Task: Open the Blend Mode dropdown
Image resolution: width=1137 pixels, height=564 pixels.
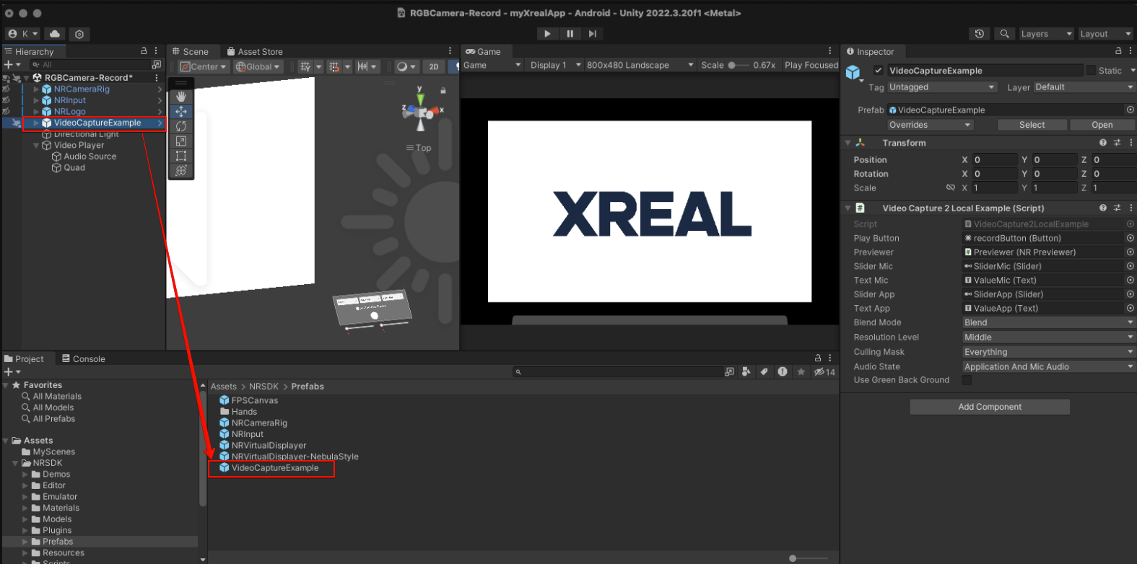Action: coord(1049,322)
